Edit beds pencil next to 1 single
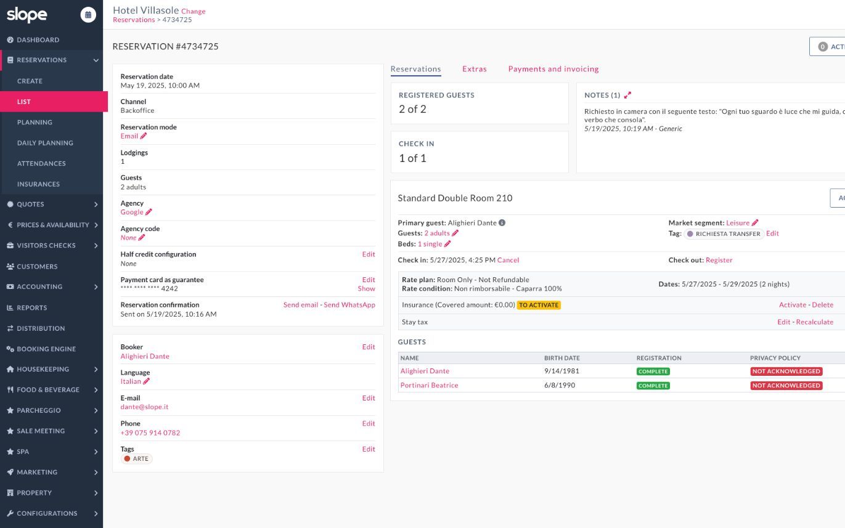 tap(447, 244)
